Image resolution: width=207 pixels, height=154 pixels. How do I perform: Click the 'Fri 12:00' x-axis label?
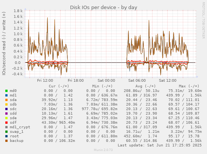(45, 81)
